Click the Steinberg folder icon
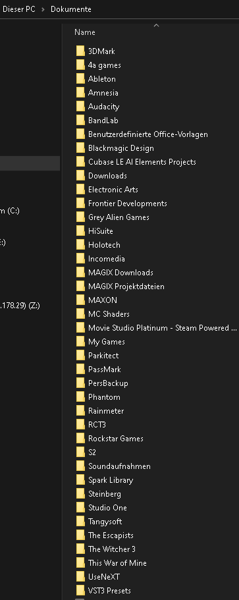This screenshot has height=600, width=239. (80, 493)
